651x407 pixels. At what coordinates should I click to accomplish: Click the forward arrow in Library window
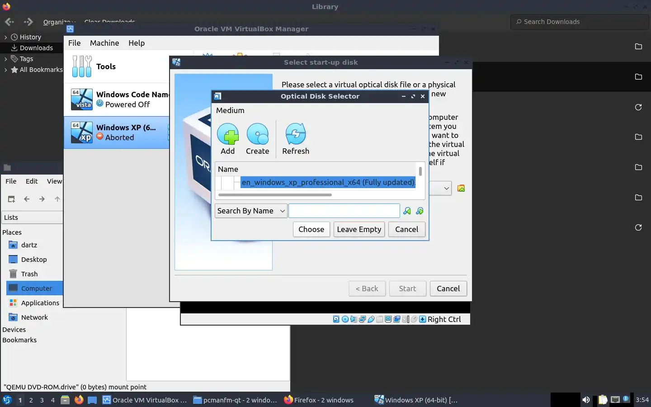tap(28, 22)
